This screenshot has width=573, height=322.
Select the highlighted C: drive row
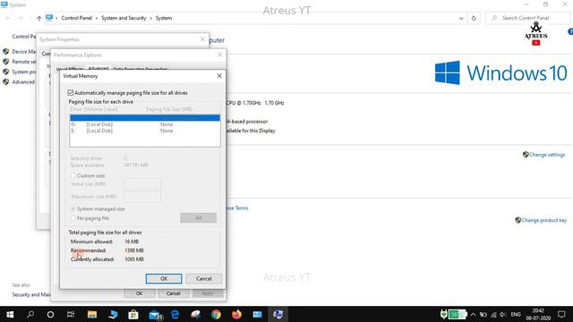[x=145, y=117]
